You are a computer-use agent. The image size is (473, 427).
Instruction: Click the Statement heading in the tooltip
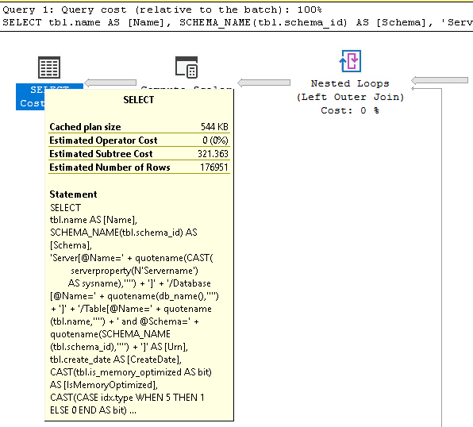(73, 194)
